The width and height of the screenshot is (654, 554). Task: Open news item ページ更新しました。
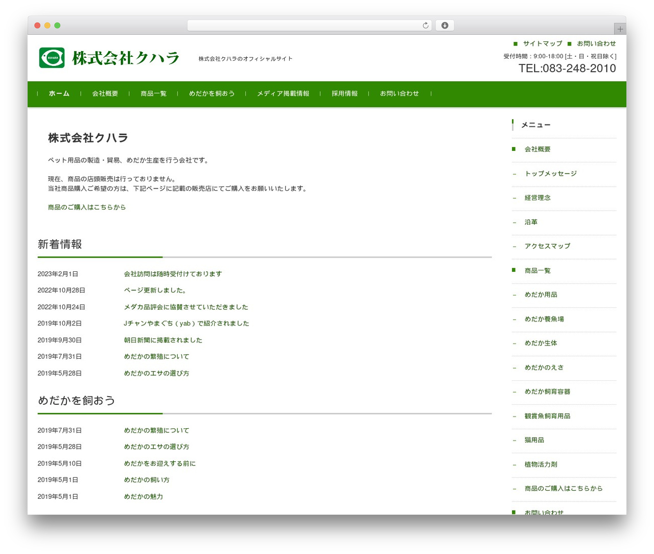coord(155,290)
